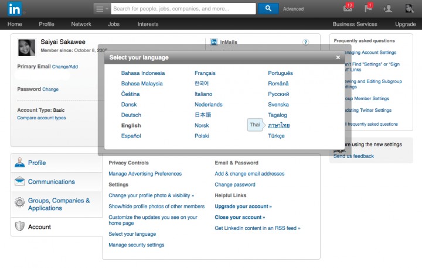The image size is (422, 268).
Task: Choose Română language
Action: click(x=278, y=84)
